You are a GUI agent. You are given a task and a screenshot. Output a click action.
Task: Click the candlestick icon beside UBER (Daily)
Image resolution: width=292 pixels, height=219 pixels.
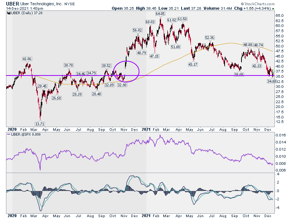pos(9,13)
